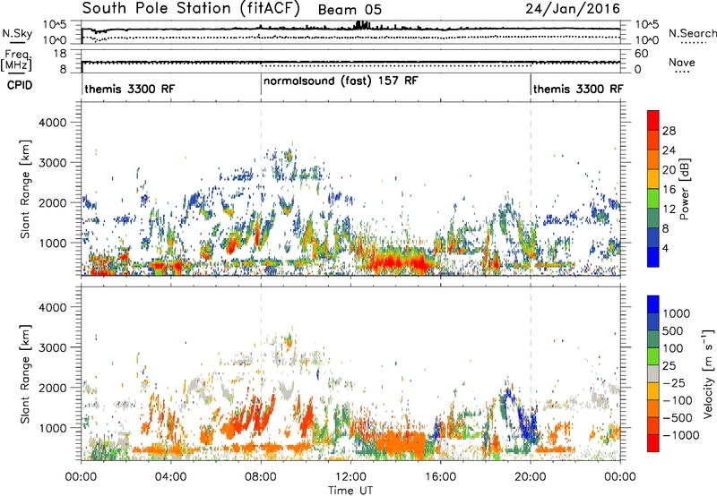Click the 'Freq. [MHz]' label
The width and height of the screenshot is (717, 496).
coord(16,61)
